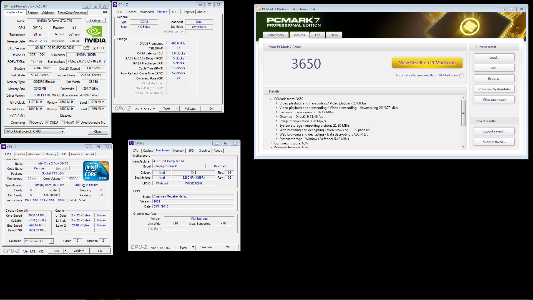Switch to the Sensors tab in GPU-Z

click(x=33, y=13)
